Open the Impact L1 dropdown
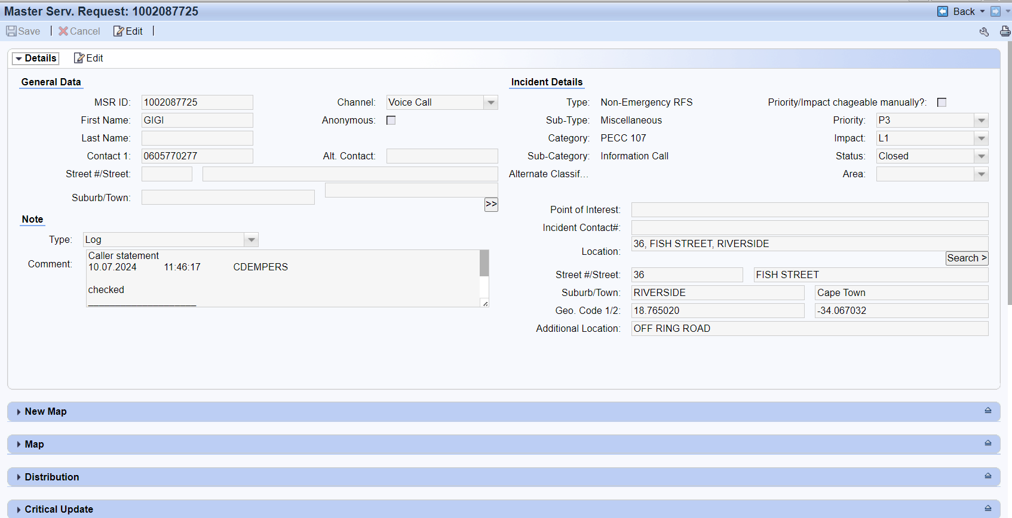This screenshot has width=1012, height=518. click(x=981, y=138)
